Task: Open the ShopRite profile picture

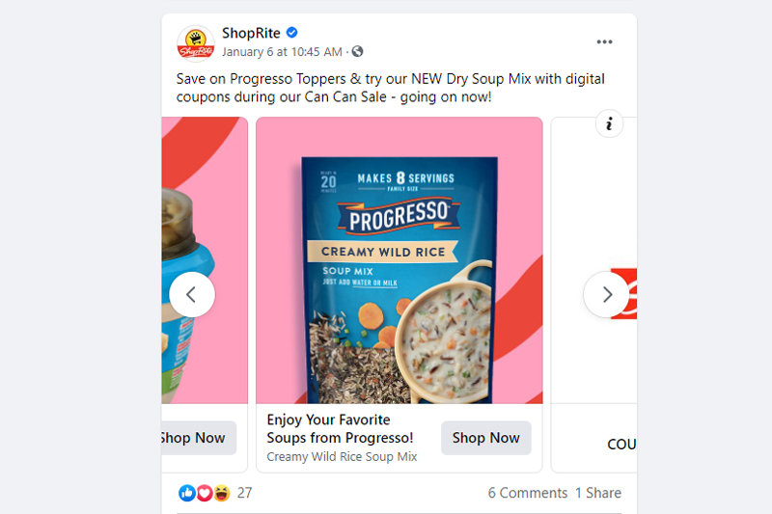Action: tap(196, 43)
